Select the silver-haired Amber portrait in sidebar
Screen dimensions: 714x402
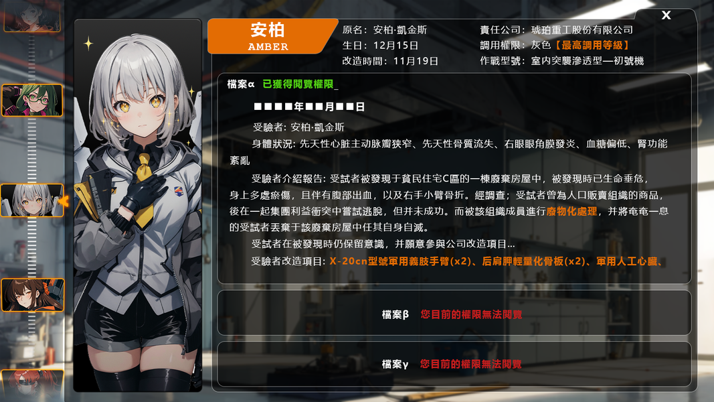click(32, 200)
